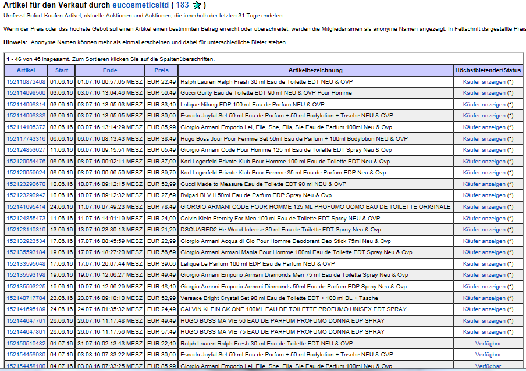This screenshot has height=371, width=526.
Task: Select title Giorgio Armani Acqua di Gio Deodorant
Action: [286, 241]
